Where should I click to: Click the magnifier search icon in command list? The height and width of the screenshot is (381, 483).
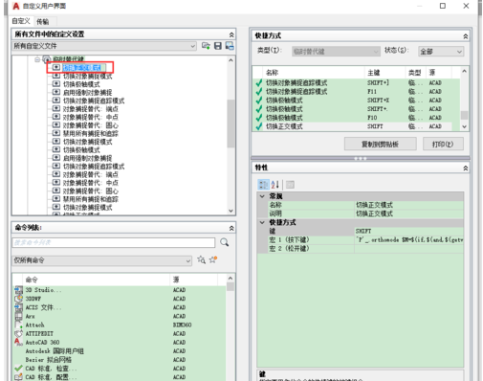(225, 242)
